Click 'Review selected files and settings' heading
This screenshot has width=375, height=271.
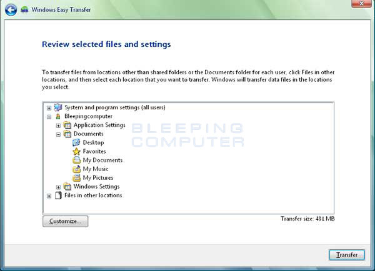coord(106,44)
